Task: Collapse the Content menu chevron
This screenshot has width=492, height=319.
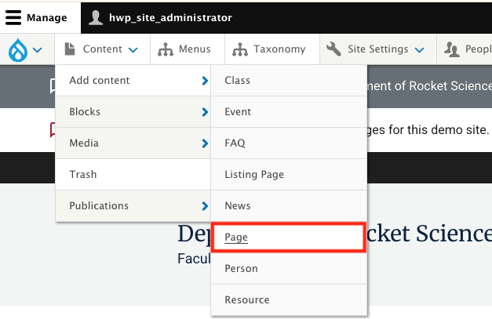Action: (133, 50)
